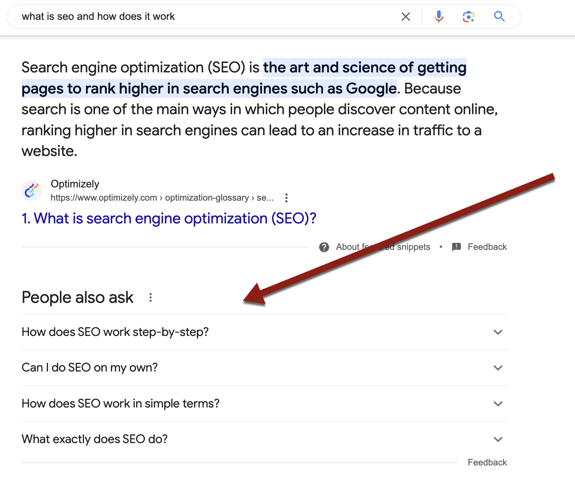The width and height of the screenshot is (575, 489).
Task: Open three-dot menu beside Optimizely URL
Action: [286, 198]
